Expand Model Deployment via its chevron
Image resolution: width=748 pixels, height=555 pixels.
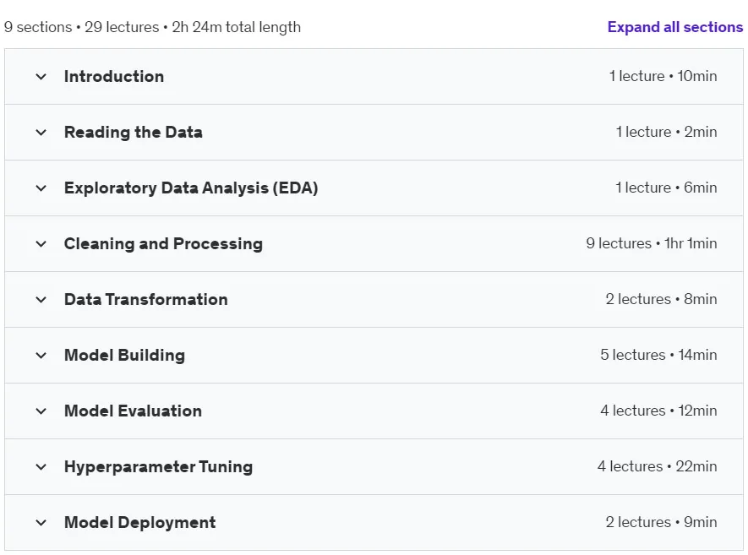[x=41, y=523]
